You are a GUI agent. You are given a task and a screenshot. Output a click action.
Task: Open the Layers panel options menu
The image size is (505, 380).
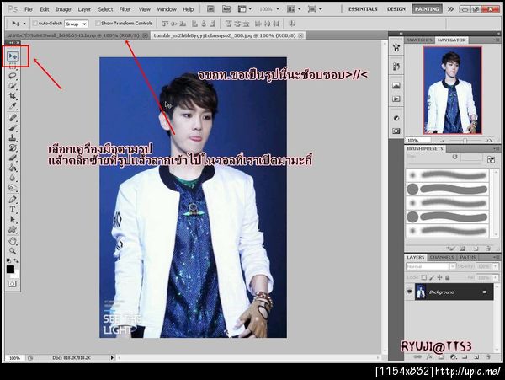click(496, 257)
